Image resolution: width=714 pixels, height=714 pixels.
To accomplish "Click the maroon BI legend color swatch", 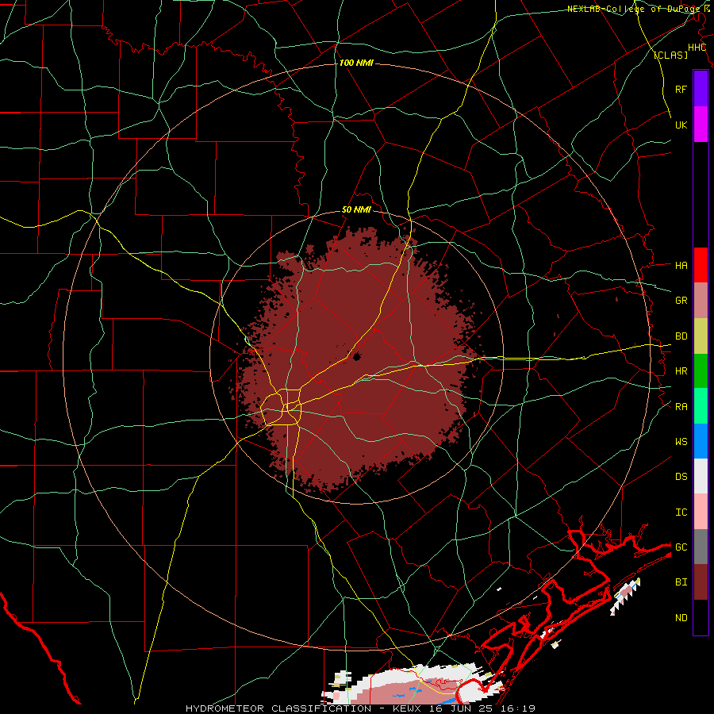I will tap(701, 582).
